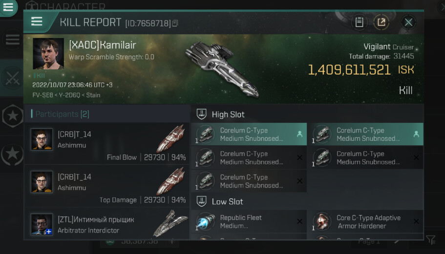445x254 pixels.
Task: Copy the kill report ID number
Action: coord(175,23)
